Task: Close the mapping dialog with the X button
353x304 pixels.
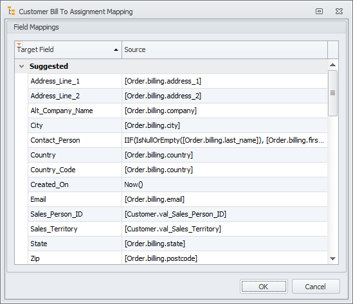Action: point(339,12)
